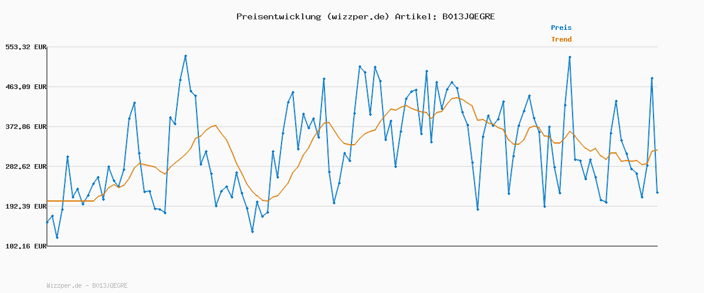
Task: Select the 192.39 EUR axis label
Action: (x=26, y=206)
